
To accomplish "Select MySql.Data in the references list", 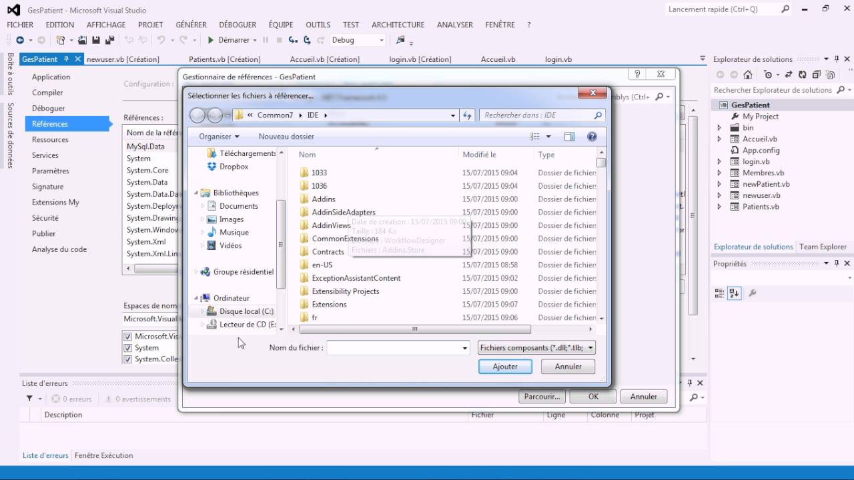I will pos(145,147).
